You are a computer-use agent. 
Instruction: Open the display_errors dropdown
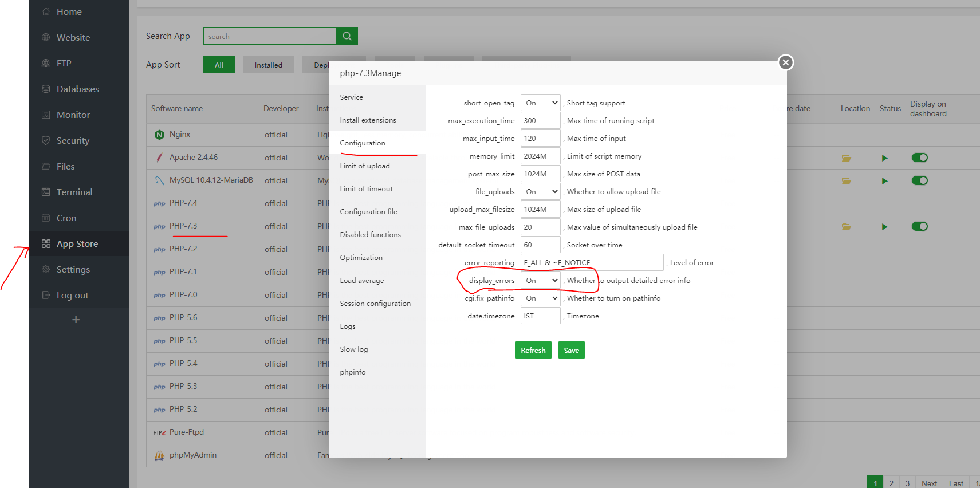540,281
